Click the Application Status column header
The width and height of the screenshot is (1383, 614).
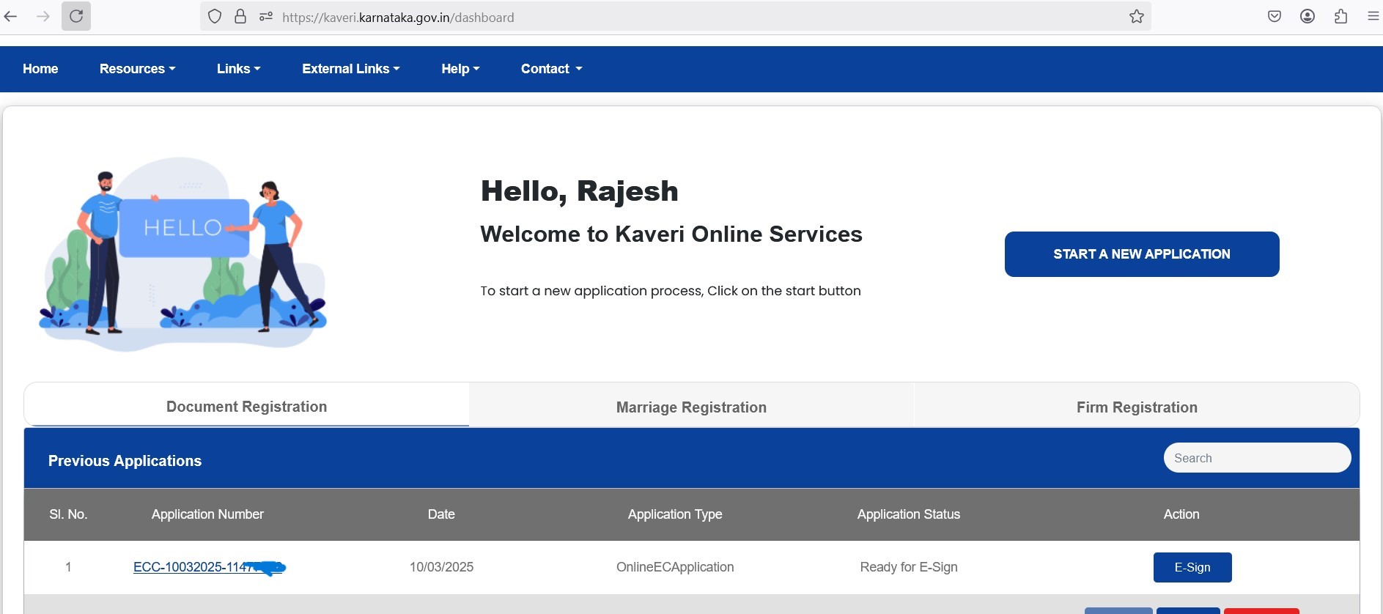coord(909,514)
